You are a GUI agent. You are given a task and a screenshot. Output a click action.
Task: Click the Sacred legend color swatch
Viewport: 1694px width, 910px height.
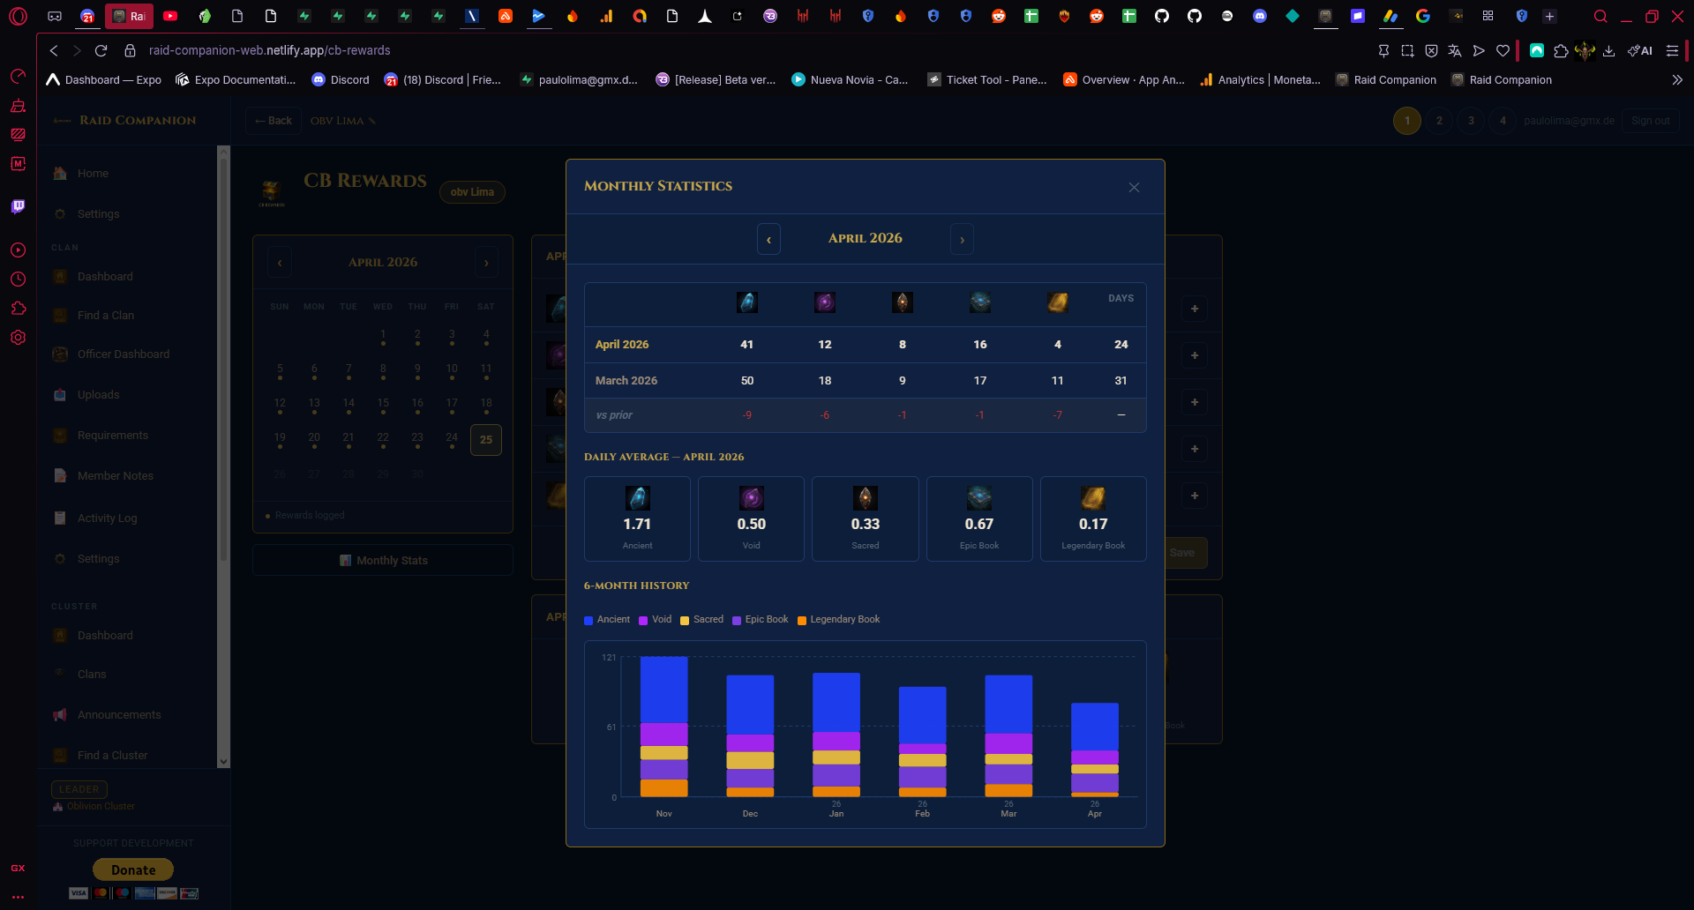[x=685, y=620]
